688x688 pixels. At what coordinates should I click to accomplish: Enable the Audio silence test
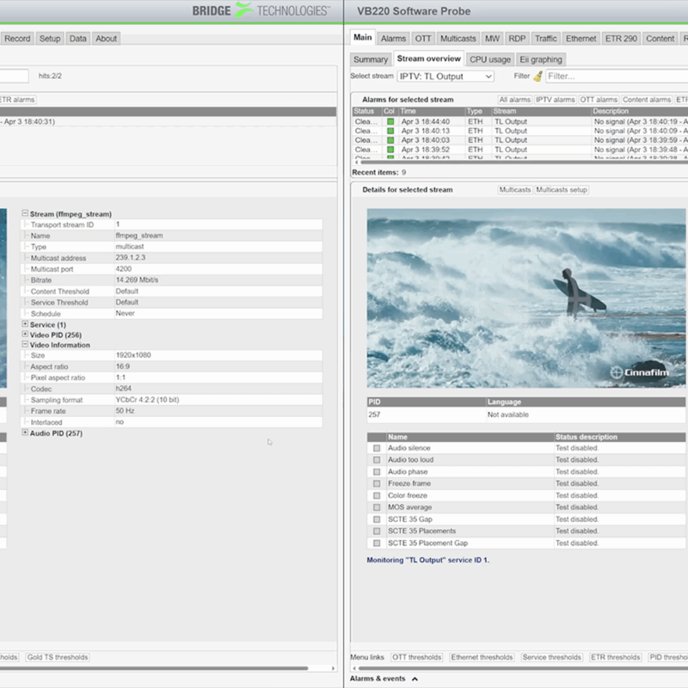tap(377, 447)
